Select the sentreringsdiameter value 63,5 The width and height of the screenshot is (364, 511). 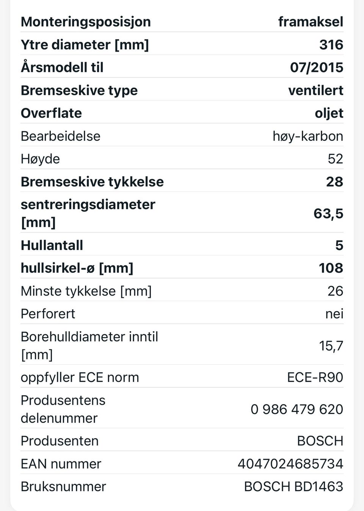coord(328,213)
